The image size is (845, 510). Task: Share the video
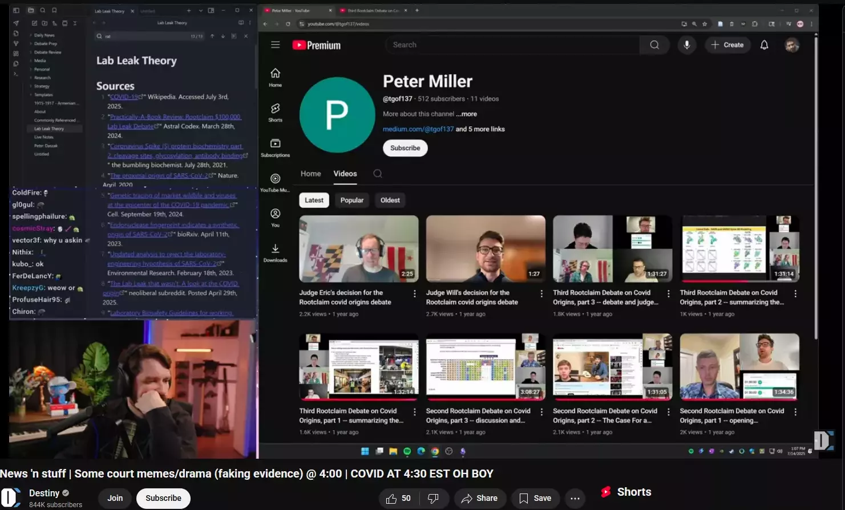(480, 499)
